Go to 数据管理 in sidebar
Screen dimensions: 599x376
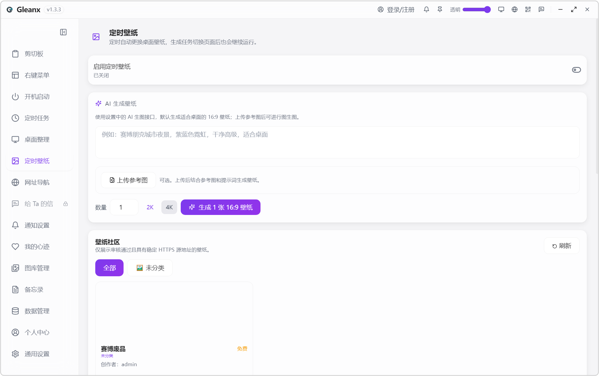click(40, 311)
